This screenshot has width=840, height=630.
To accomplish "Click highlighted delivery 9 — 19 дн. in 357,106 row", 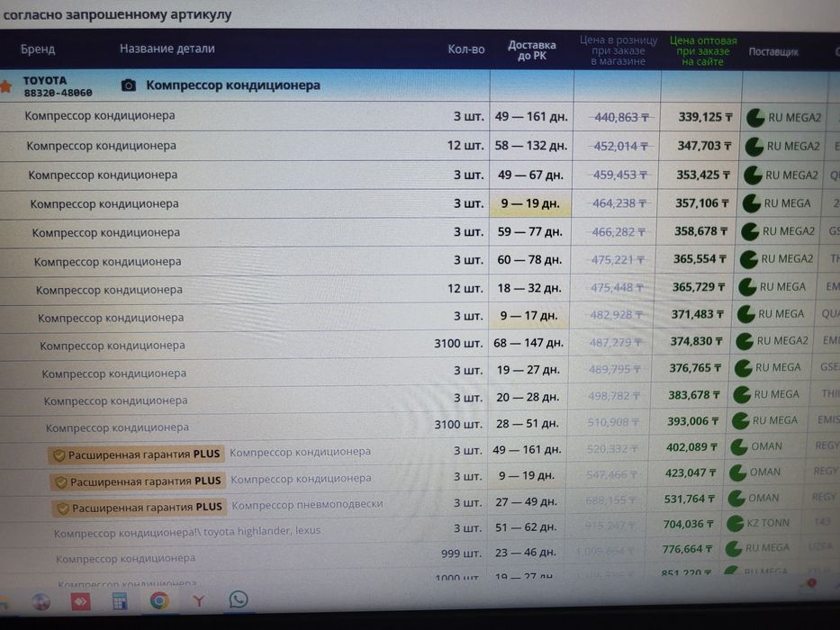I will coord(529,203).
